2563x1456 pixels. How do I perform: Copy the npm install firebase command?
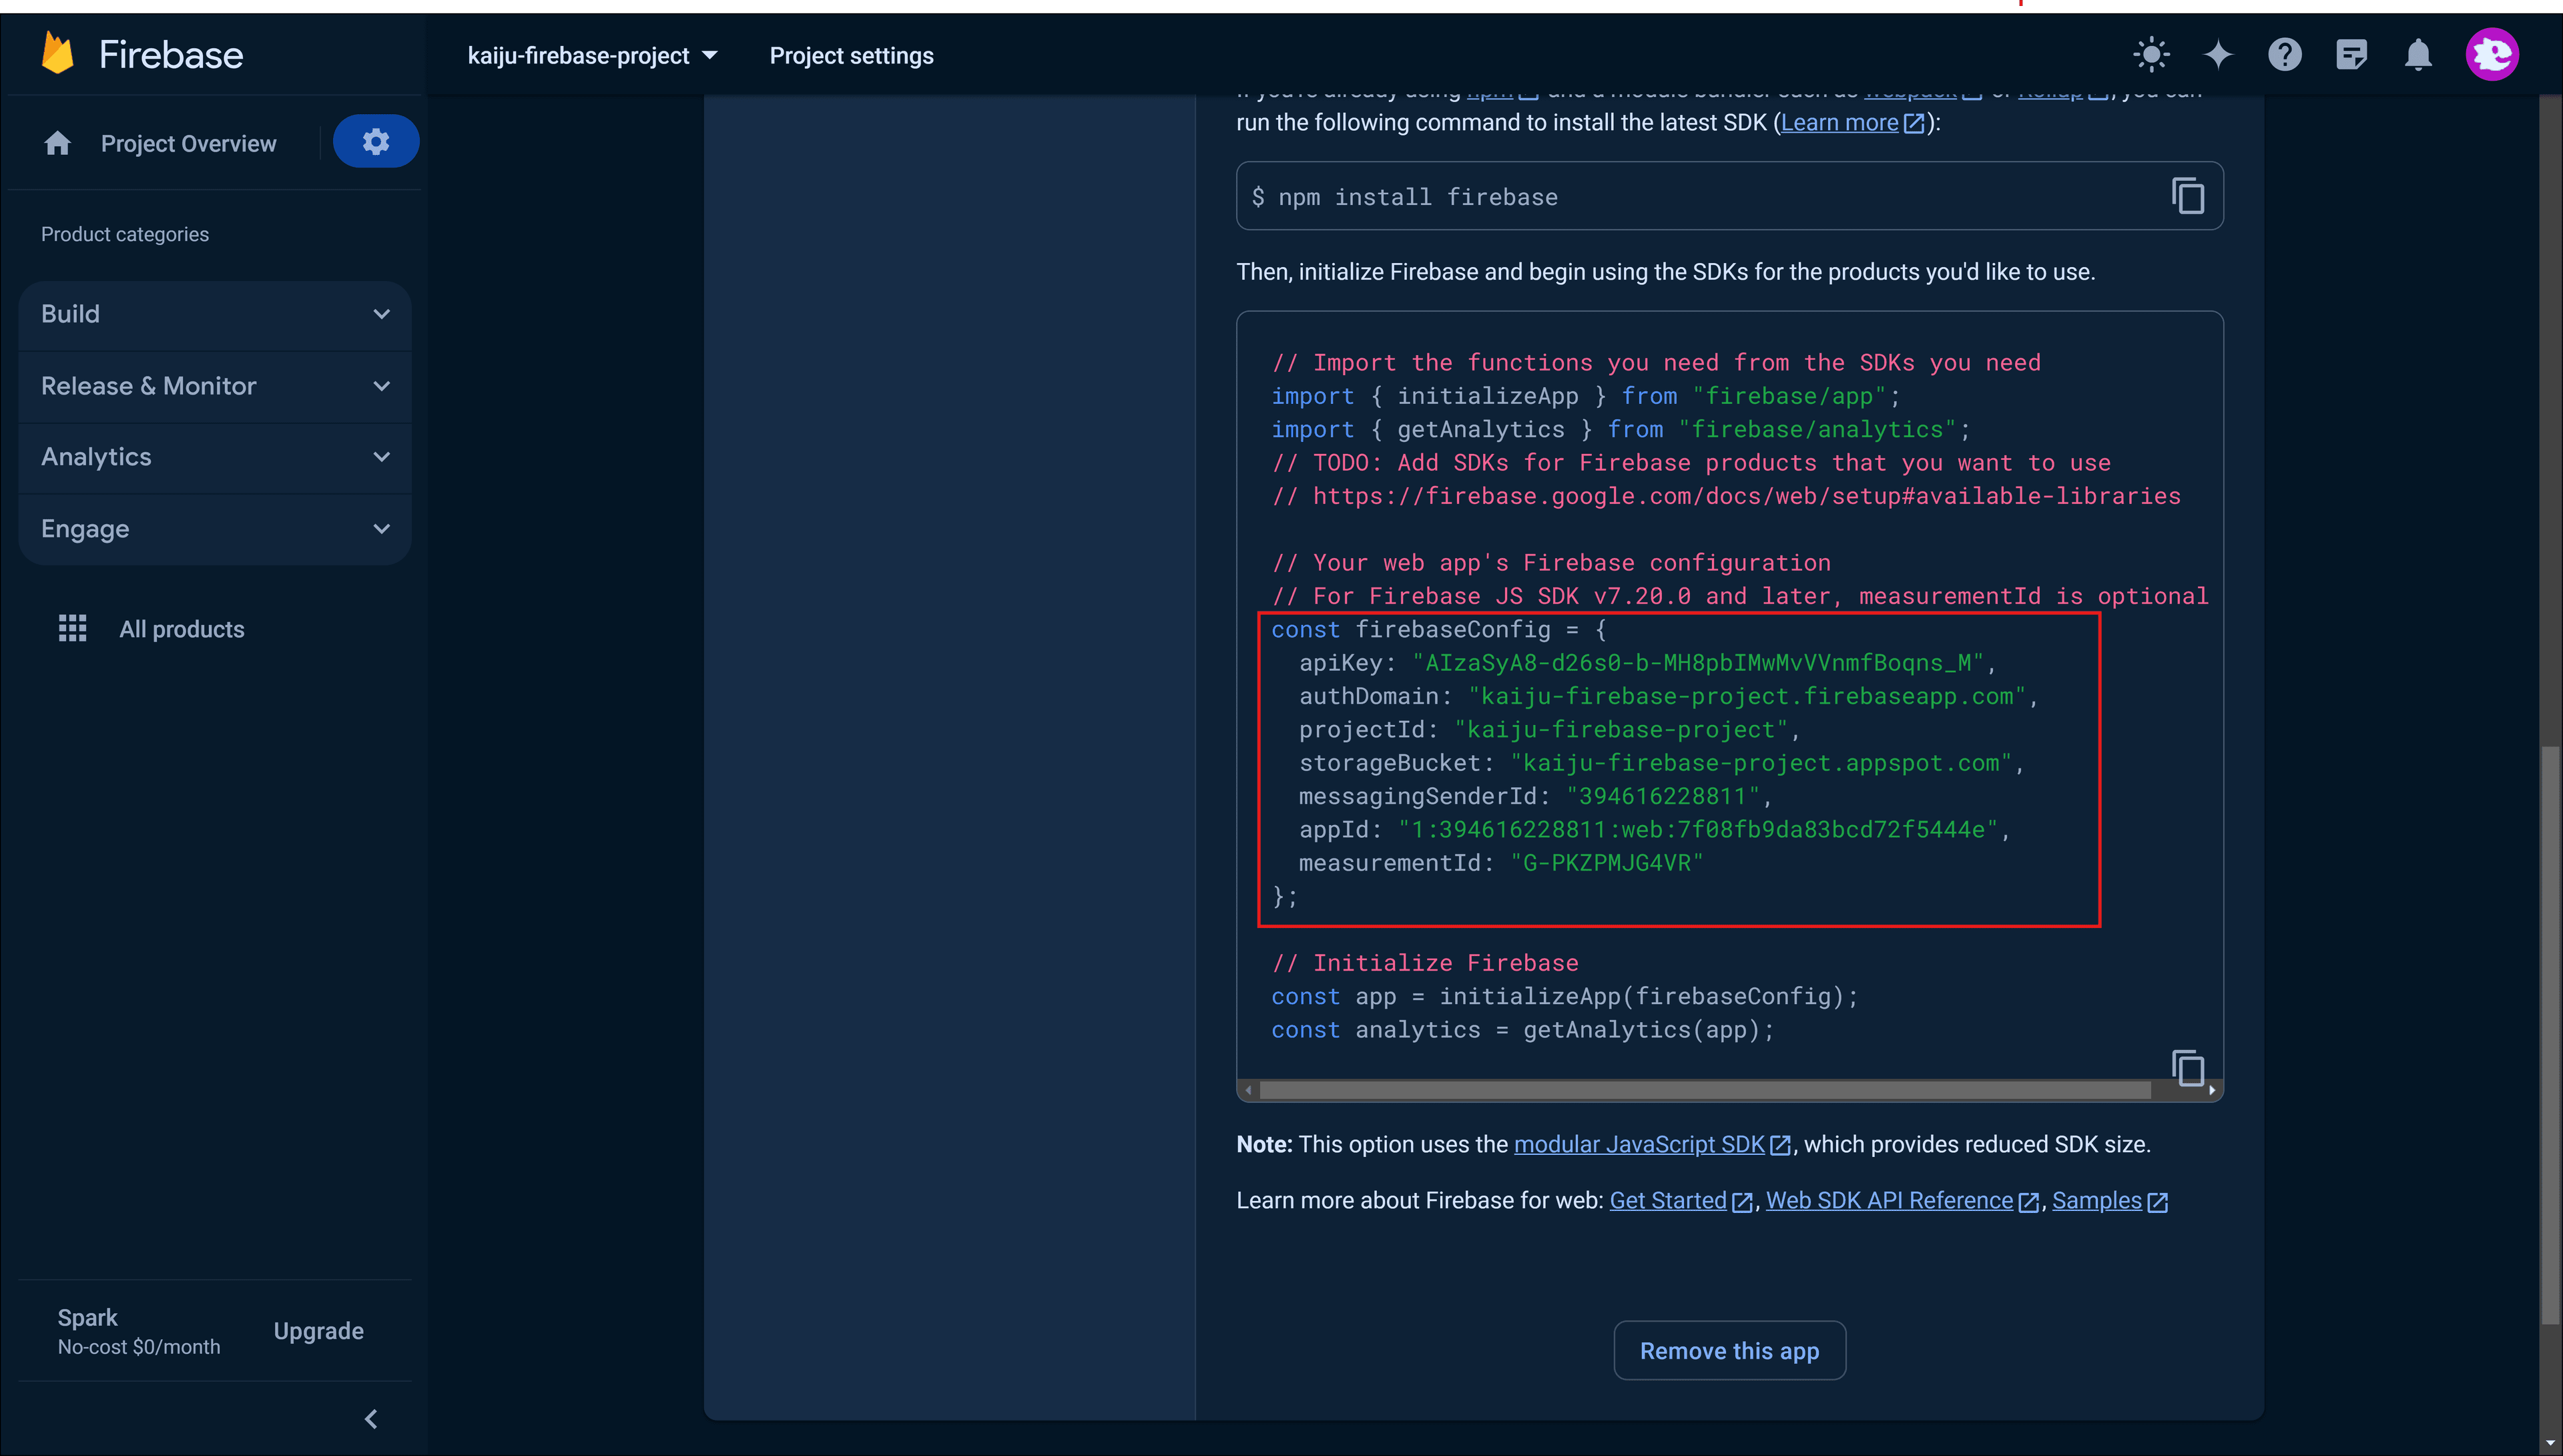[x=2187, y=196]
